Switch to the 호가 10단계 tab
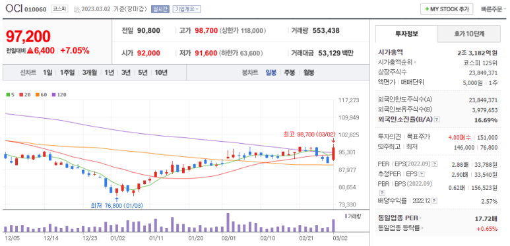Screen dimensions: 510x246 (x=469, y=34)
